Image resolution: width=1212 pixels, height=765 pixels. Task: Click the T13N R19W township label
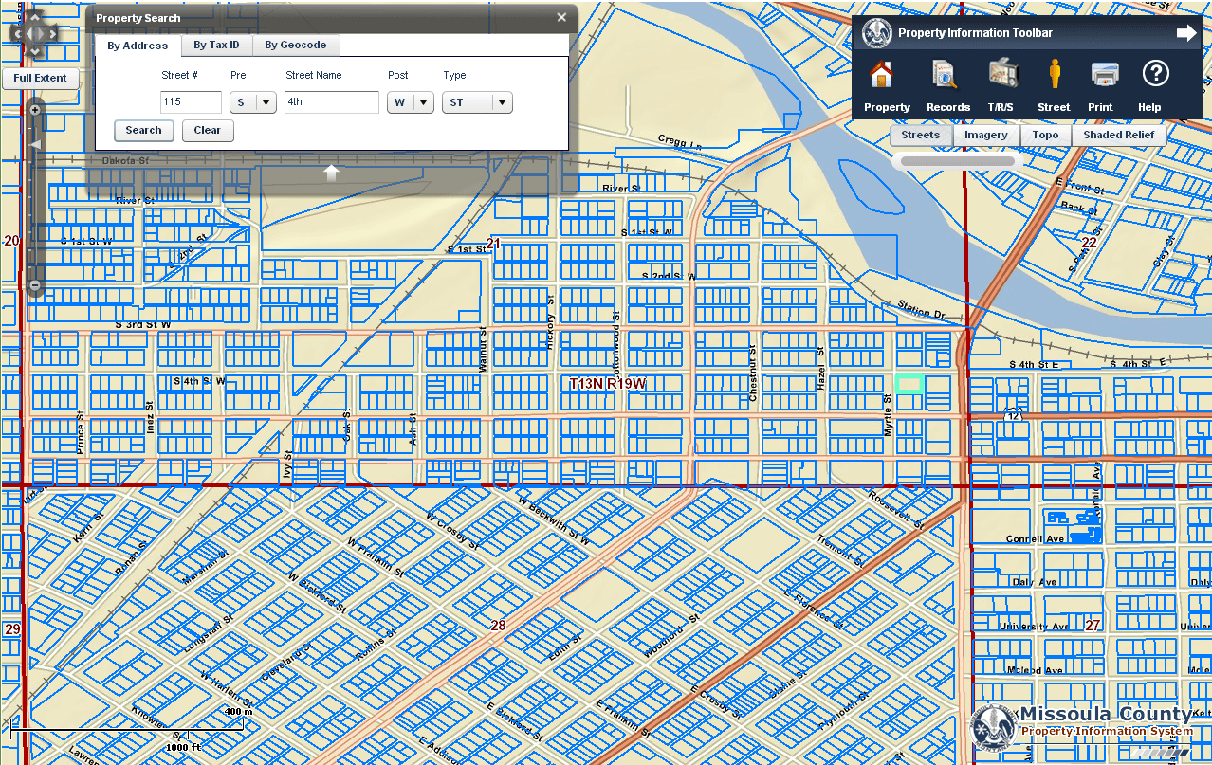coord(608,383)
